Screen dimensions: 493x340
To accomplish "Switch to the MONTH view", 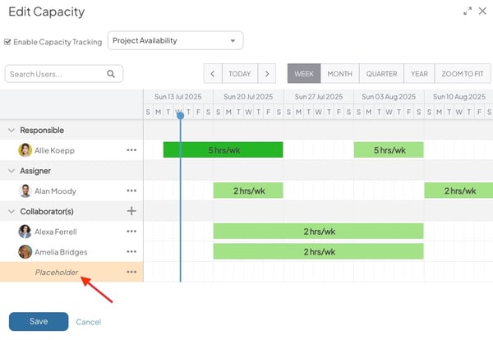I will [x=340, y=74].
